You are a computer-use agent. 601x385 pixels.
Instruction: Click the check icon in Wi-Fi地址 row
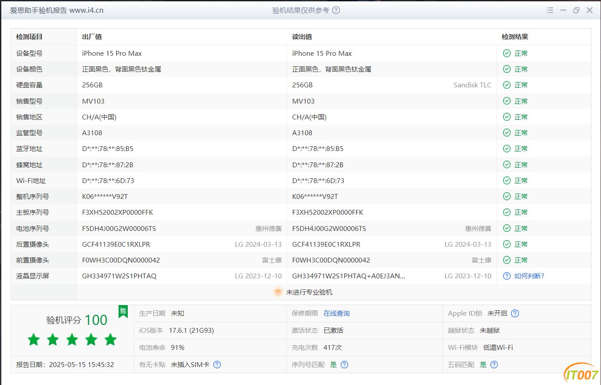[x=507, y=181]
